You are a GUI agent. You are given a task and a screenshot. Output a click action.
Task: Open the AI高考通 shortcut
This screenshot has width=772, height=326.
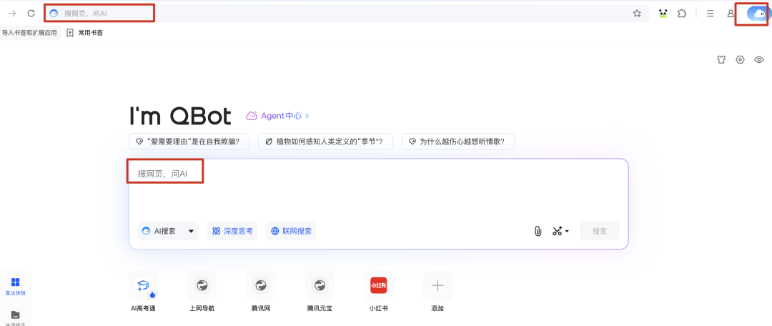(143, 292)
